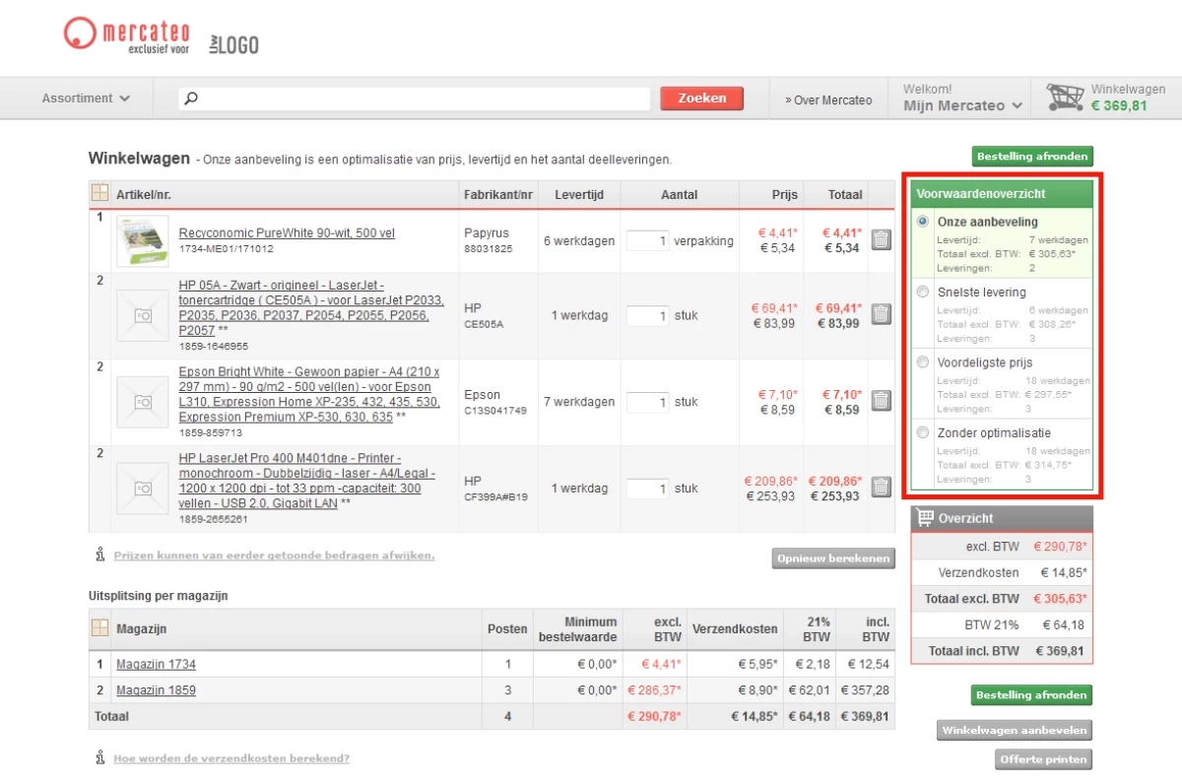The width and height of the screenshot is (1182, 784).
Task: Click top Bestelling afronden button
Action: click(1032, 156)
